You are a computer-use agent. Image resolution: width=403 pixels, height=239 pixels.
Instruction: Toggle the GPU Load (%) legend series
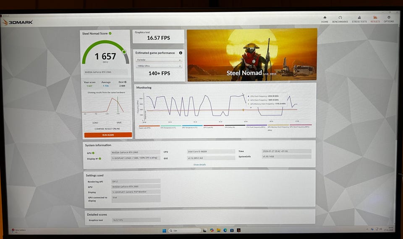coord(214,126)
